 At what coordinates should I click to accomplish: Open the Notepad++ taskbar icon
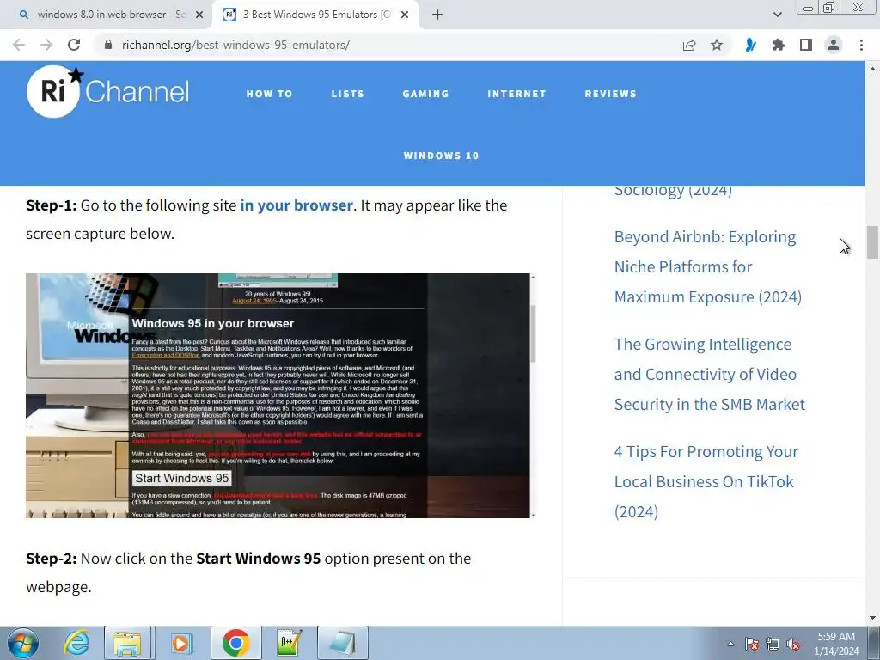tap(290, 643)
